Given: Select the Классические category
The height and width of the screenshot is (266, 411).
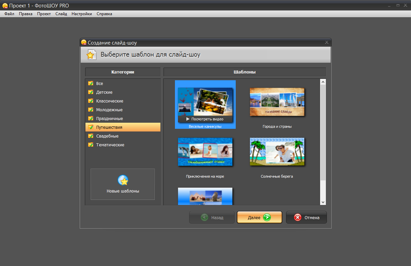Looking at the screenshot, I should (x=123, y=101).
